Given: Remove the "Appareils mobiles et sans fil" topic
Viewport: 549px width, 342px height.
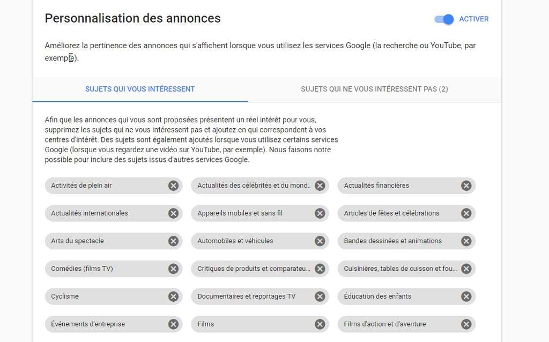Looking at the screenshot, I should [x=320, y=213].
